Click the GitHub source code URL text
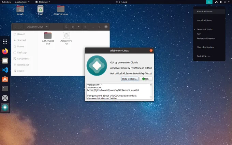 click(113, 90)
